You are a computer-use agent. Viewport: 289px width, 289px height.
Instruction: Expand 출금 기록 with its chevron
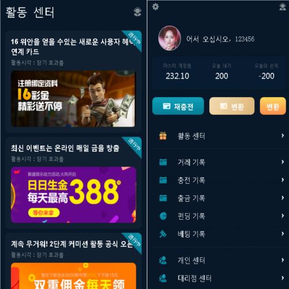coord(283,198)
